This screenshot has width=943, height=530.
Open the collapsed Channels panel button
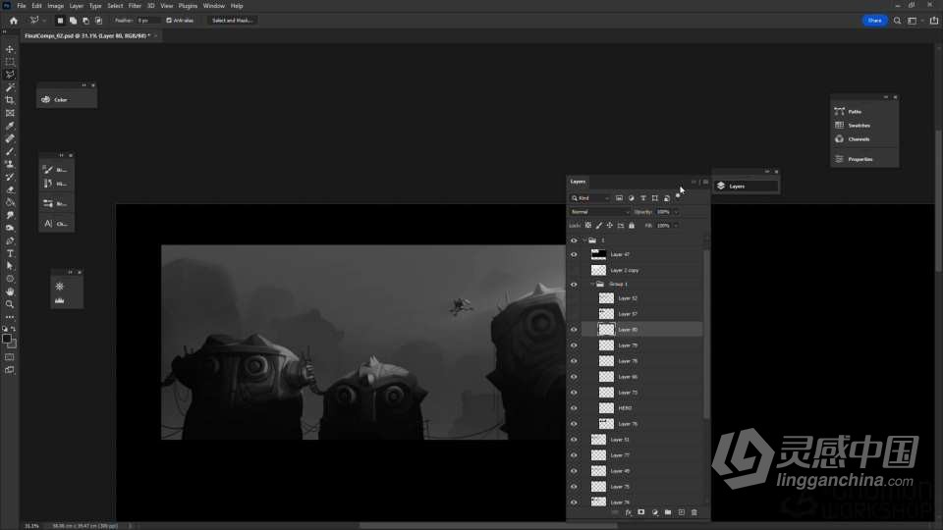coord(864,139)
